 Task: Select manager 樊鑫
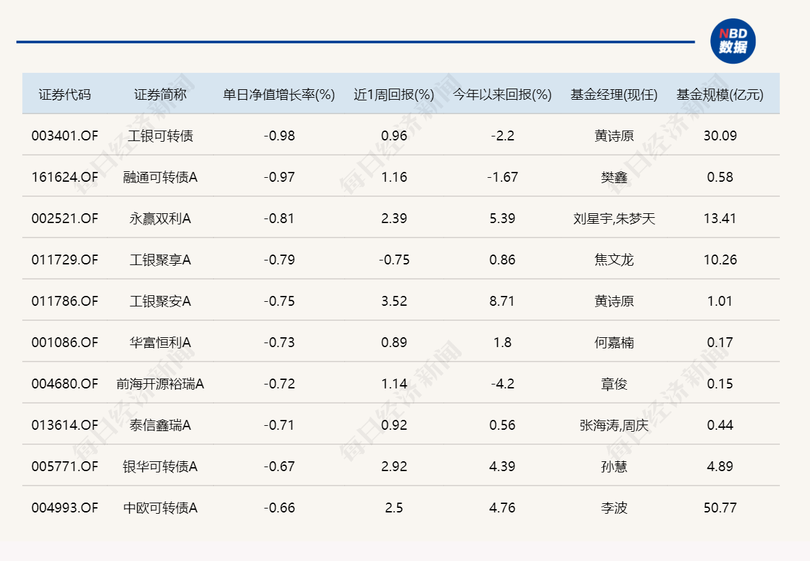click(x=614, y=177)
